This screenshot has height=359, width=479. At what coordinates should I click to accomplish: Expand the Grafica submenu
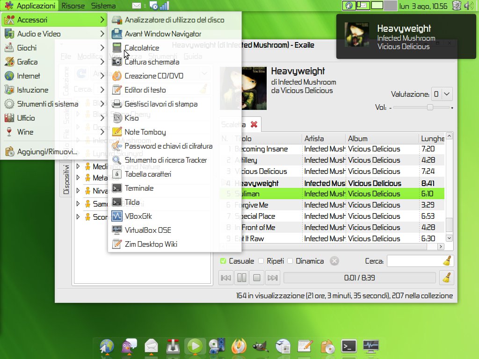pos(54,62)
